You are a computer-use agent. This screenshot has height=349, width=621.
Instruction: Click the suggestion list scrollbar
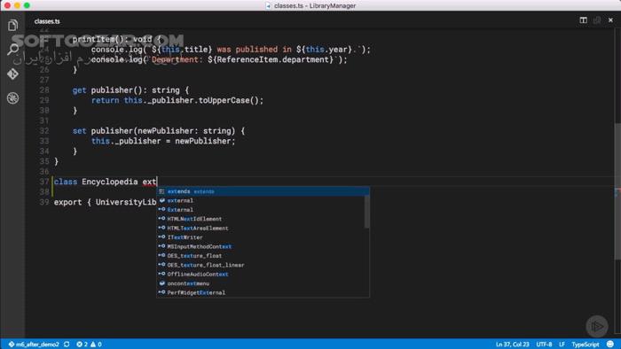366,212
